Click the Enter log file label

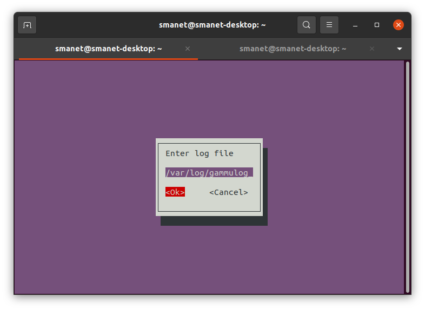coord(199,153)
